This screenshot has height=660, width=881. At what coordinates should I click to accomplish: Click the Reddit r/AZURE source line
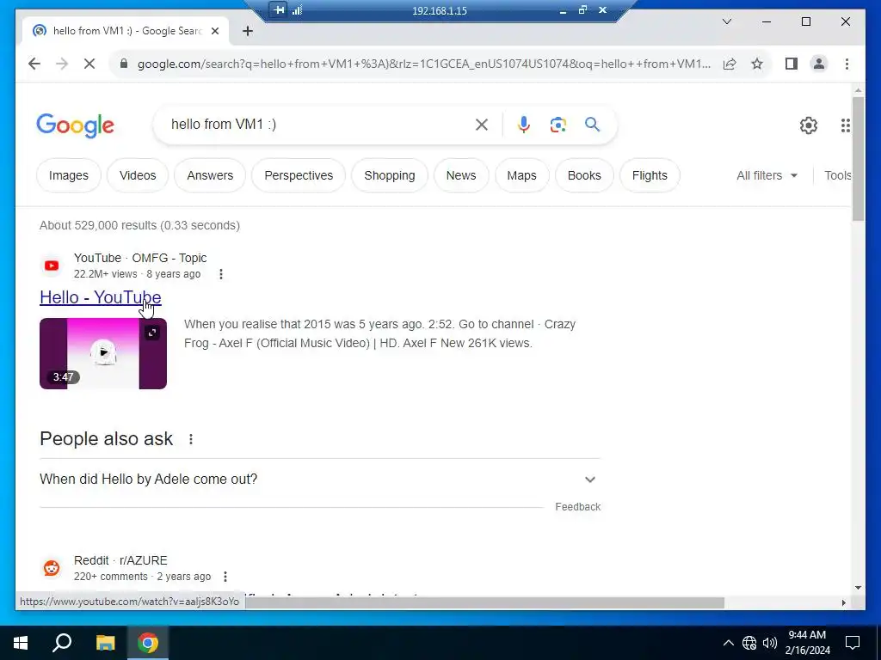click(120, 560)
